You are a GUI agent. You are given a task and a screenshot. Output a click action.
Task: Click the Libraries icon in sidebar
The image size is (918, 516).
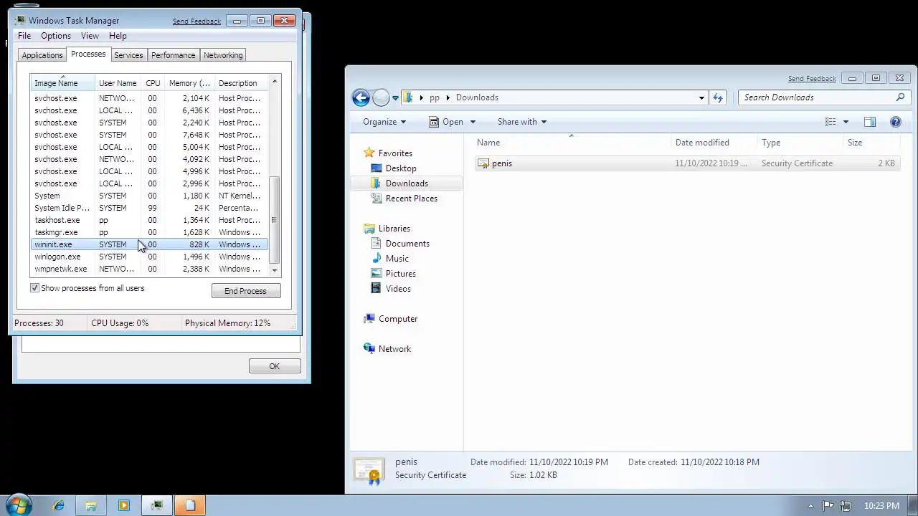[369, 229]
